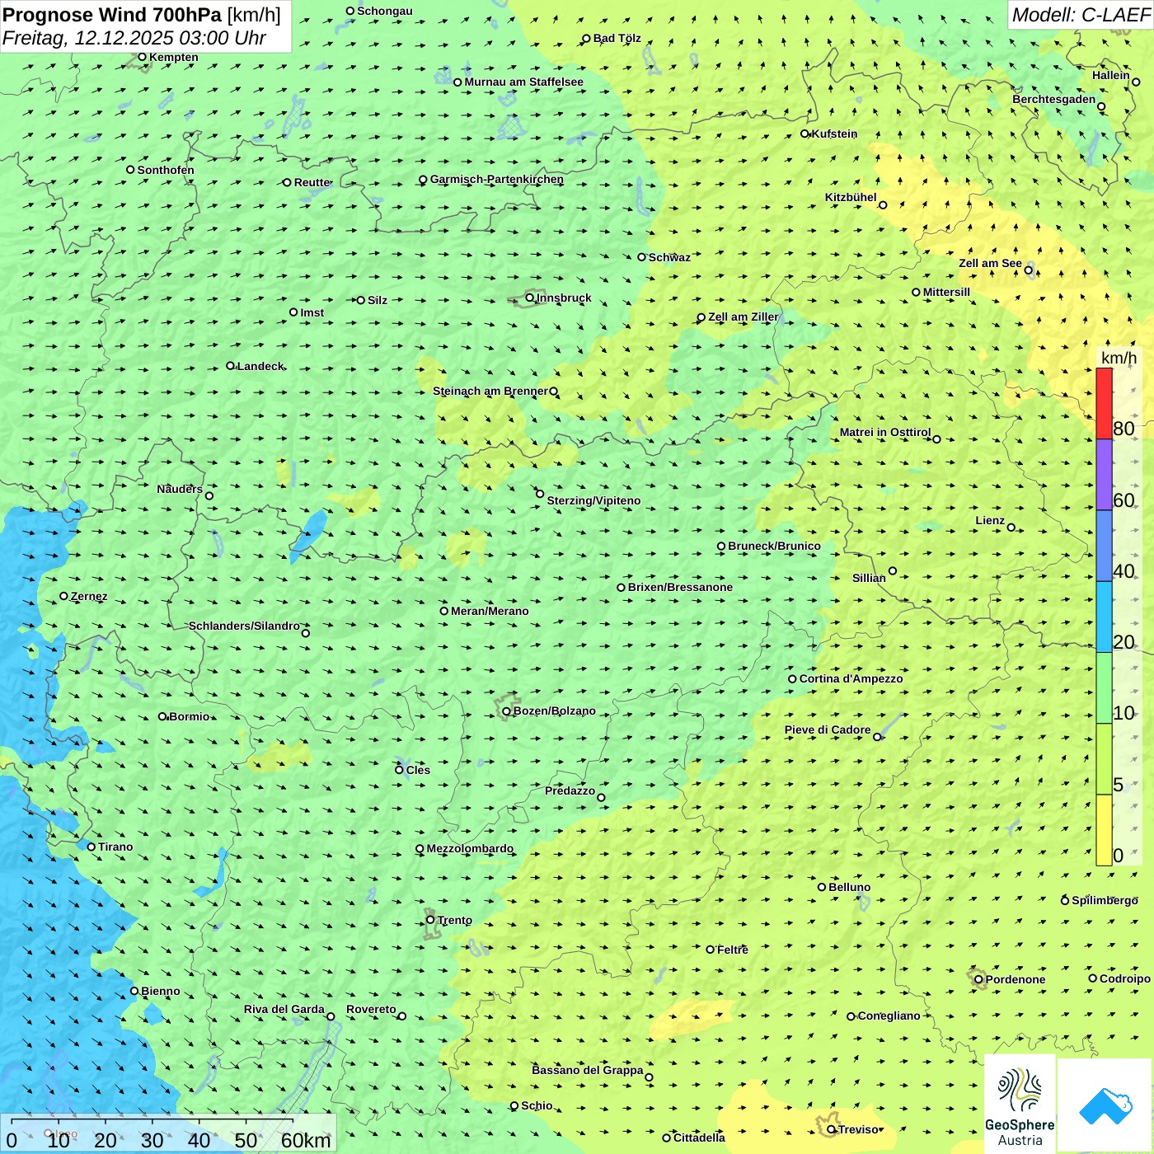Viewport: 1154px width, 1154px height.
Task: Select the green legend swatch above 10
Action: coord(1104,688)
